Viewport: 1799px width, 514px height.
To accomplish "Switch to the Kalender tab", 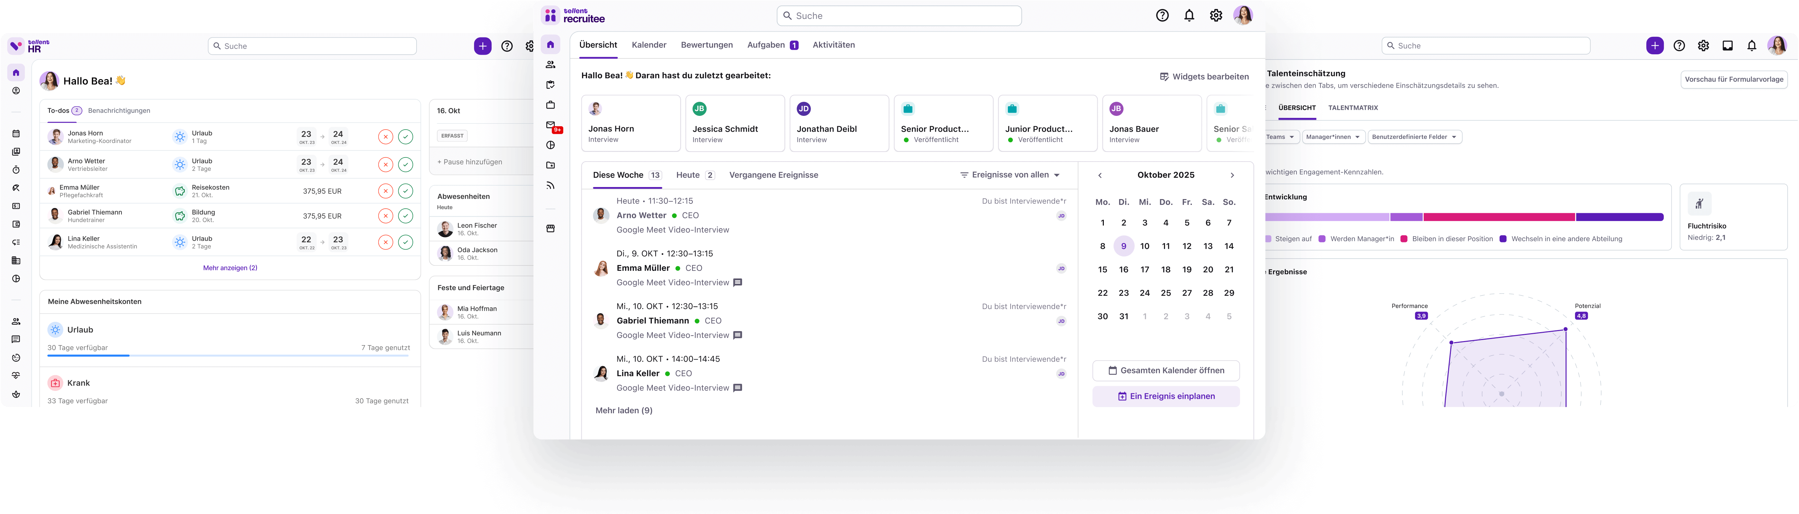I will pos(649,45).
